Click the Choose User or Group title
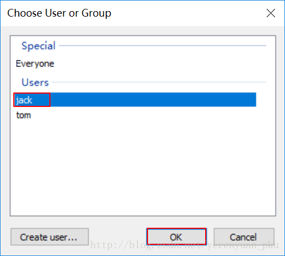 click(x=59, y=13)
